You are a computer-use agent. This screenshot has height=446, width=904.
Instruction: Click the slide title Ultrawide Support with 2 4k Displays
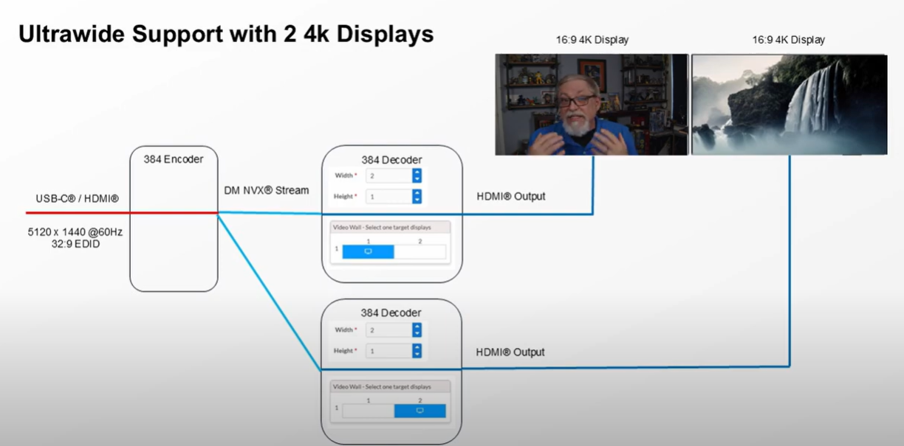tap(225, 34)
